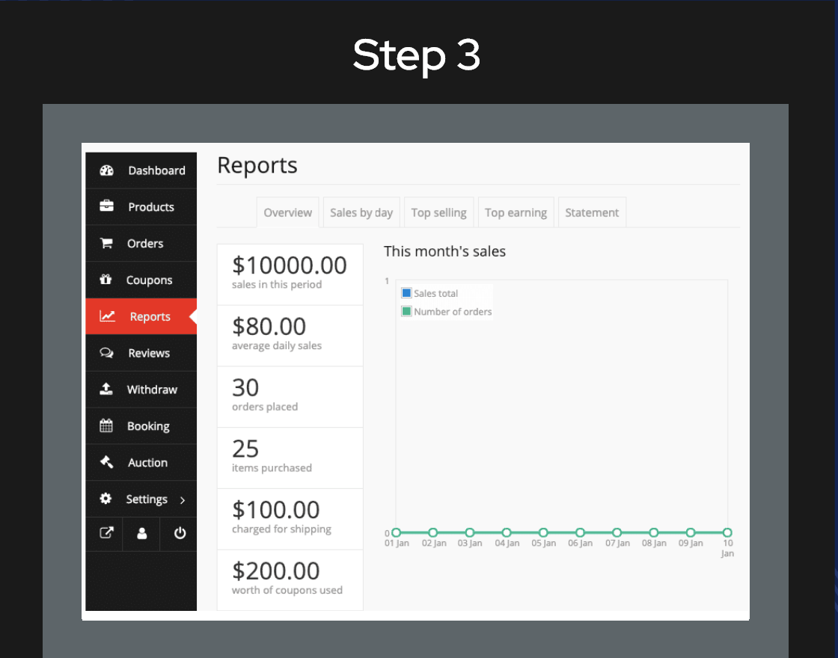Click the Coupons gift icon

tap(106, 280)
